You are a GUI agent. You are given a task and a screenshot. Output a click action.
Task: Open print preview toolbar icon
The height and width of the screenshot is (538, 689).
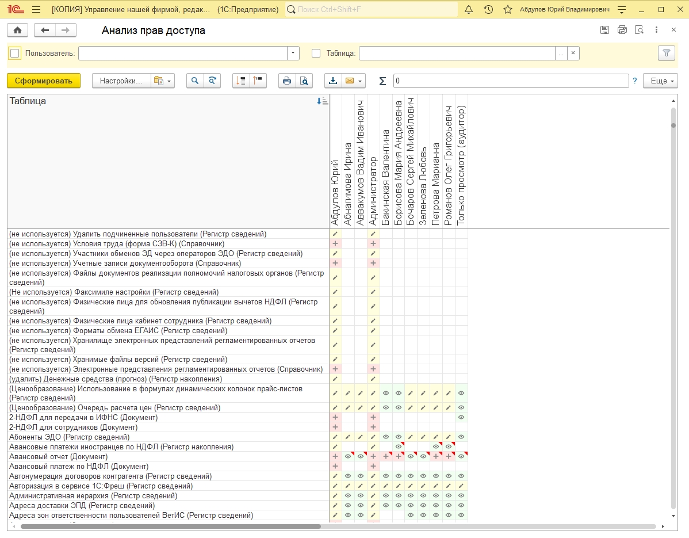click(304, 81)
